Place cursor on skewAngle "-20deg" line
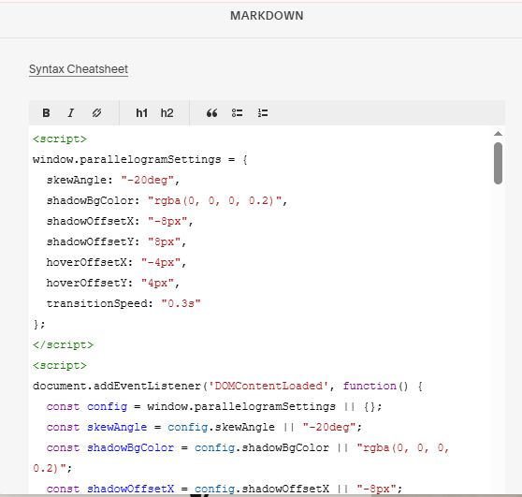The height and width of the screenshot is (497, 522). point(113,181)
